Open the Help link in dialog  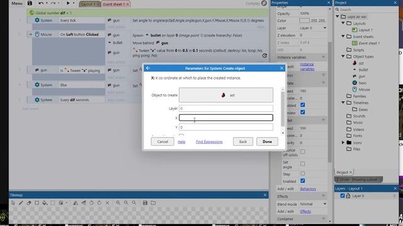181,142
